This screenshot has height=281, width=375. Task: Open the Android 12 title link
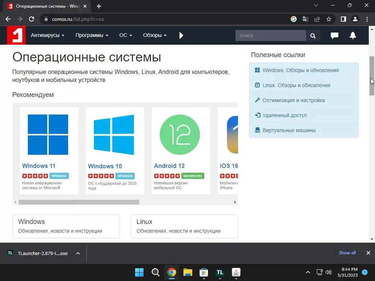169,166
